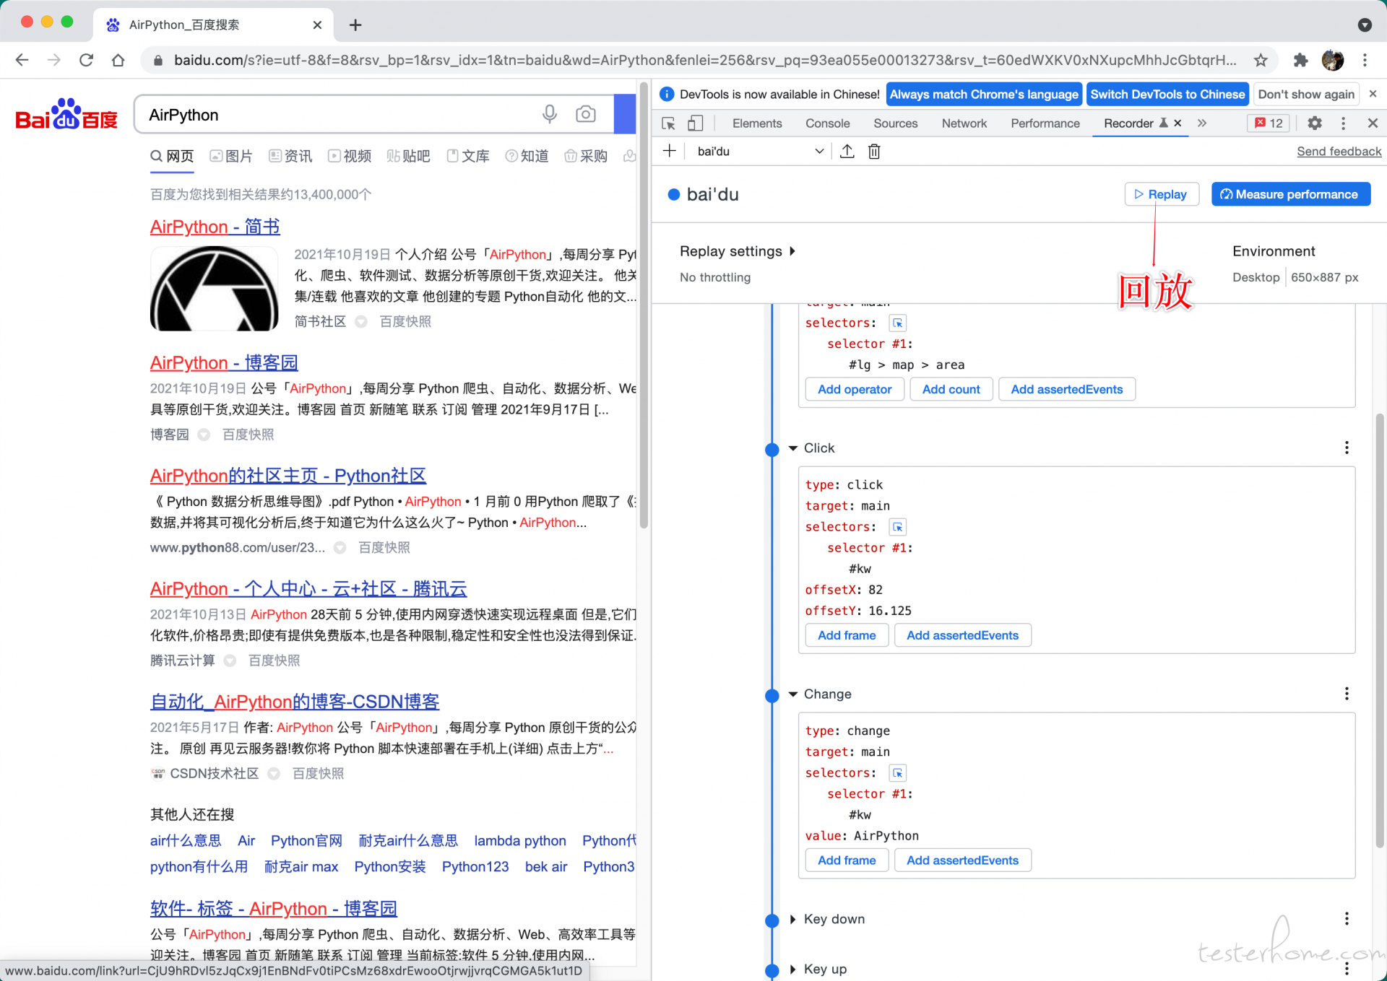Toggle the device toolbar icon
This screenshot has width=1387, height=981.
coord(695,123)
